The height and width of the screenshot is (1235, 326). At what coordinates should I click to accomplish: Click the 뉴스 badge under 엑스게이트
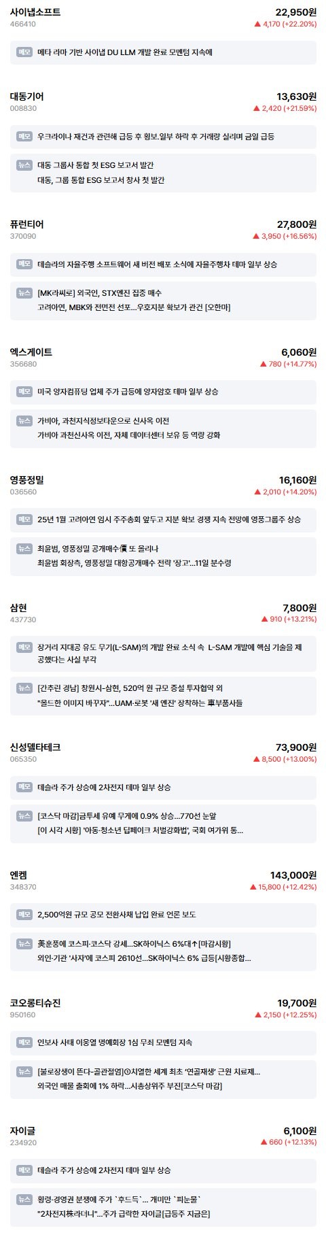pyautogui.click(x=24, y=420)
